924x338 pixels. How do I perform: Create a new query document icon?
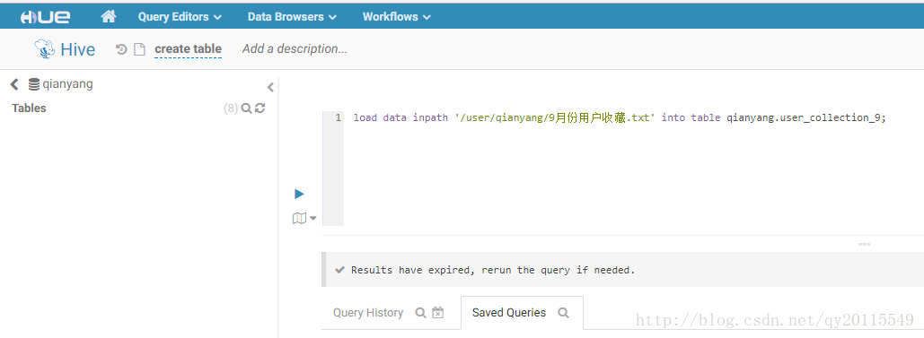(x=139, y=49)
